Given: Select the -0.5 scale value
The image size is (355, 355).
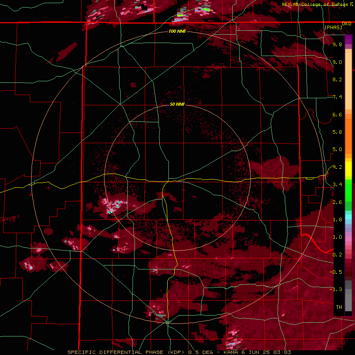Looking at the screenshot, I should point(336,272).
